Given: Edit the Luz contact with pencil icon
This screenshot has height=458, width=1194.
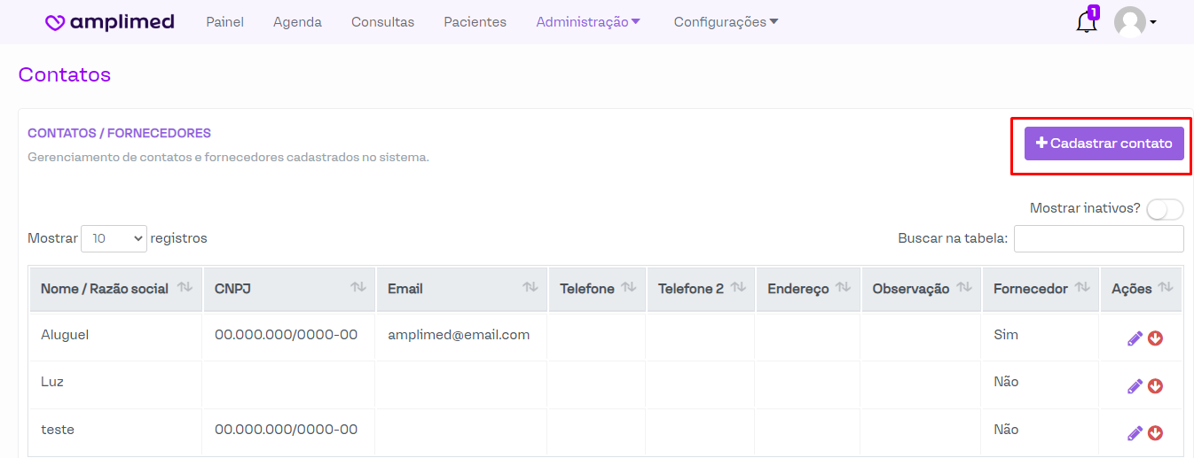Looking at the screenshot, I should (1135, 386).
